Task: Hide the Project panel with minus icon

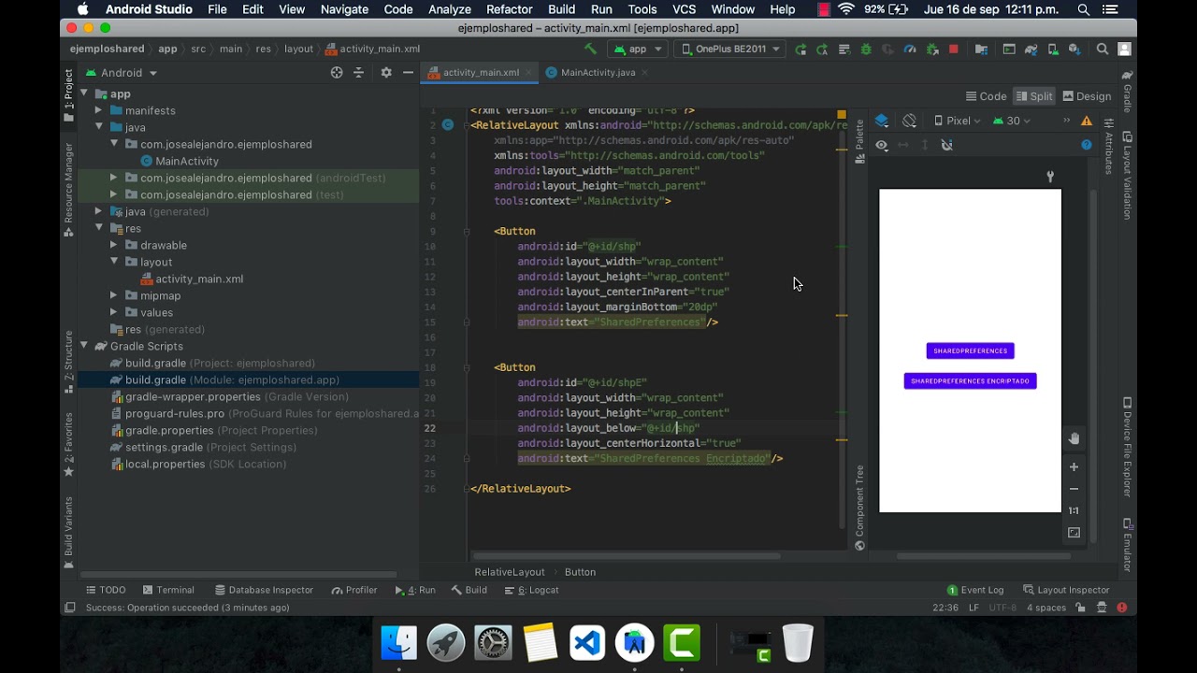Action: coord(408,73)
